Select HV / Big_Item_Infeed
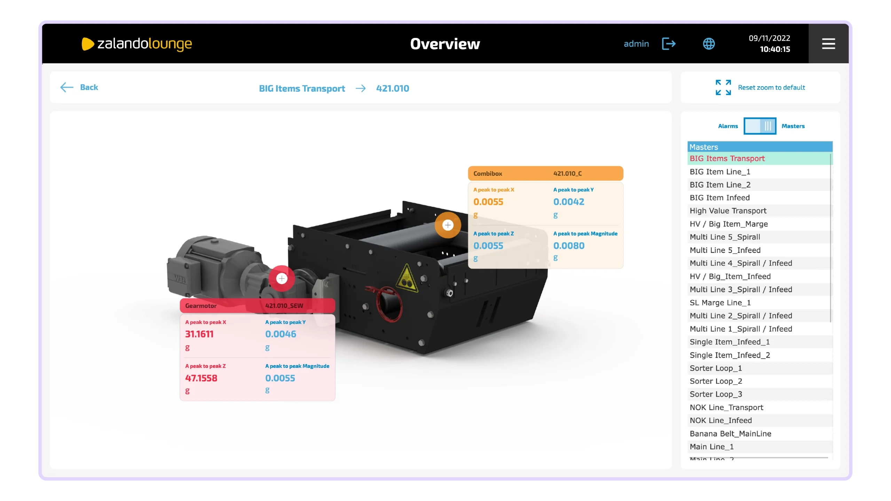The height and width of the screenshot is (501, 891). pyautogui.click(x=759, y=276)
